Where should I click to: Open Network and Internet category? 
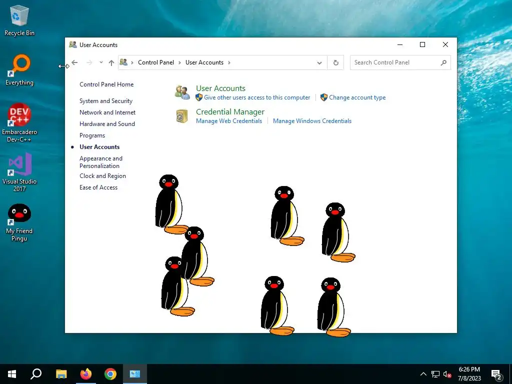pyautogui.click(x=107, y=112)
